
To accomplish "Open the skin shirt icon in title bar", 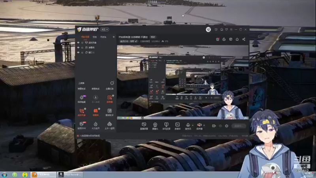I will [x=226, y=29].
